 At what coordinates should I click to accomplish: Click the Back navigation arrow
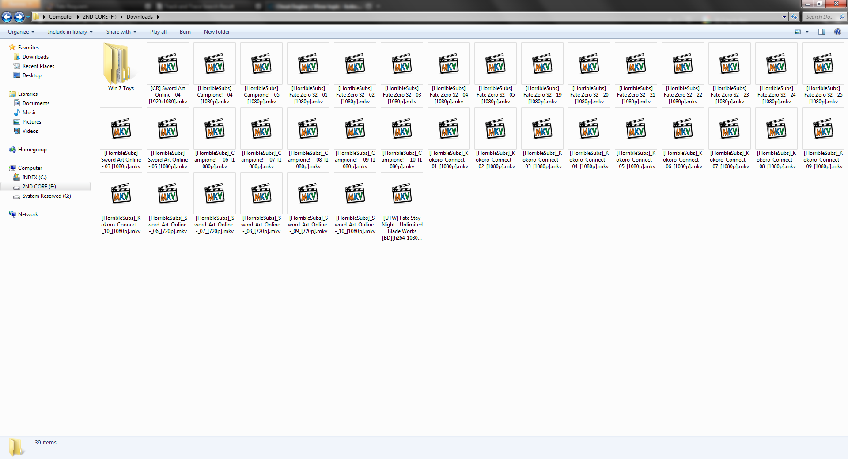pyautogui.click(x=7, y=17)
